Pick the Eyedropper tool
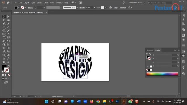The height and width of the screenshot is (105, 187). 4,51
